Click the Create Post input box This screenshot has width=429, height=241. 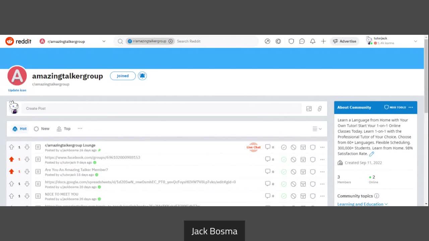pos(161,108)
